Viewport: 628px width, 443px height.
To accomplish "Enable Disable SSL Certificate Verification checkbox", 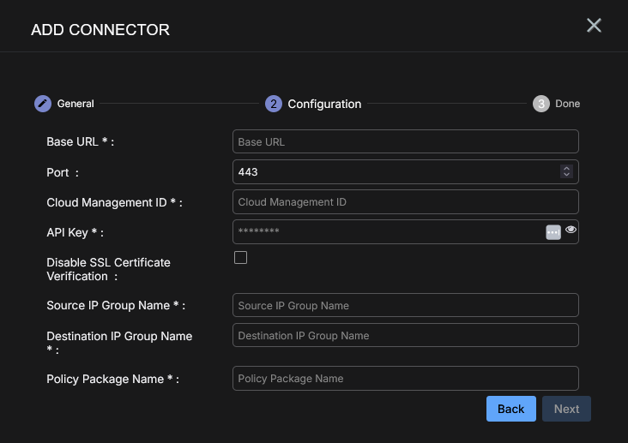I will point(241,257).
